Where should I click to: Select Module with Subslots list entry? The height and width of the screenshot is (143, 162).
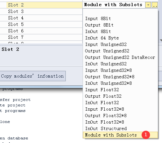point(120,135)
